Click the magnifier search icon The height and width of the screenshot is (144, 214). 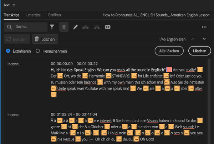click(x=9, y=27)
